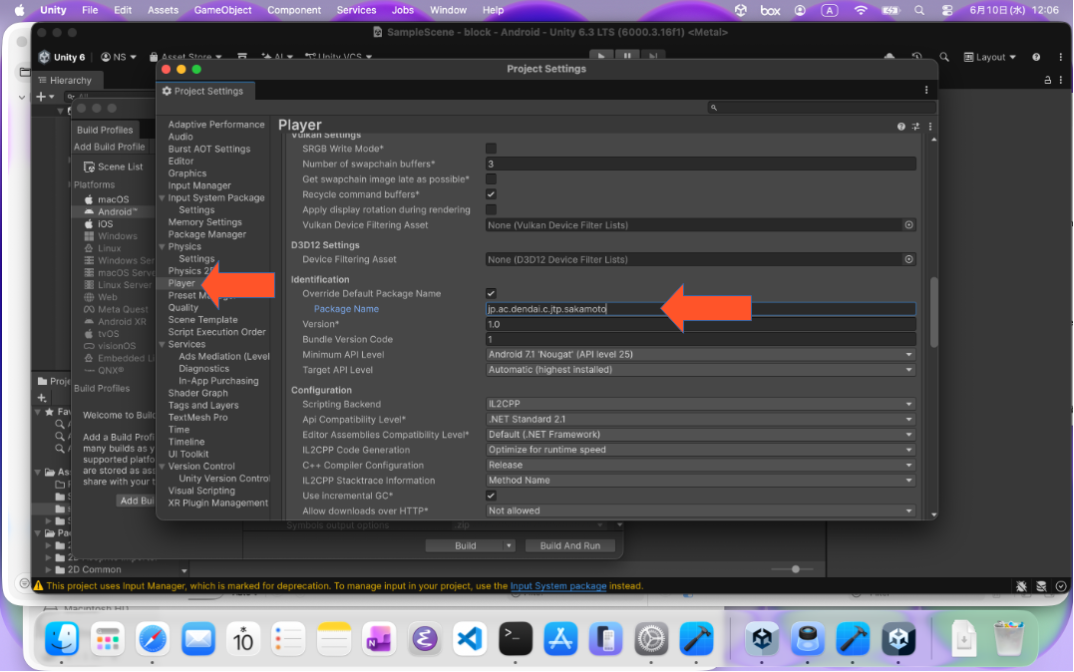1074x672 pixels.
Task: Open Player settings help icon
Action: point(900,126)
